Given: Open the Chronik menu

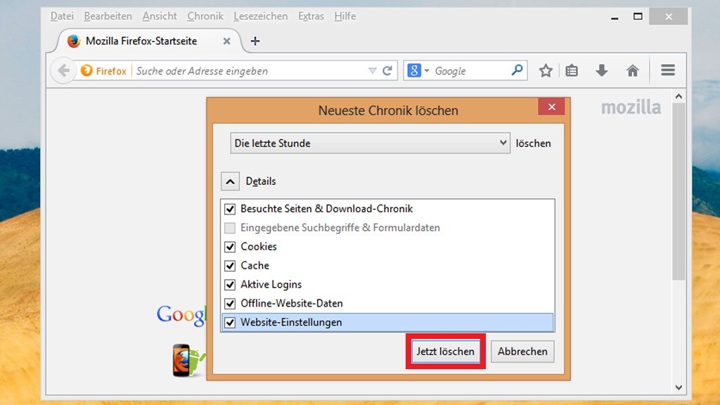Looking at the screenshot, I should coord(205,15).
